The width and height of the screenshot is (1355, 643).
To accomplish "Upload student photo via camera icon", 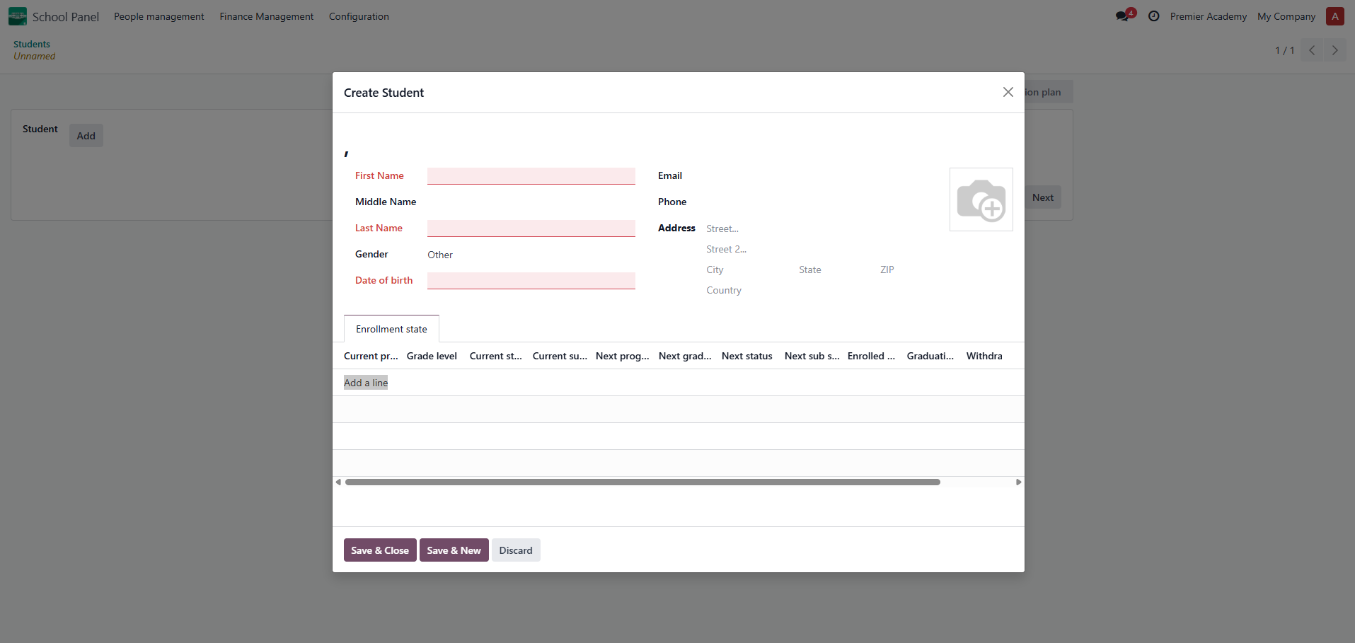I will (981, 199).
